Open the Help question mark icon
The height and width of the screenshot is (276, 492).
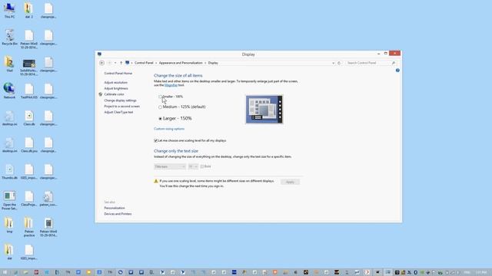click(397, 71)
